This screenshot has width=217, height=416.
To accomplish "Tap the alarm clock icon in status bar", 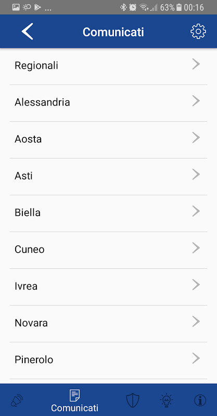I will click(133, 7).
